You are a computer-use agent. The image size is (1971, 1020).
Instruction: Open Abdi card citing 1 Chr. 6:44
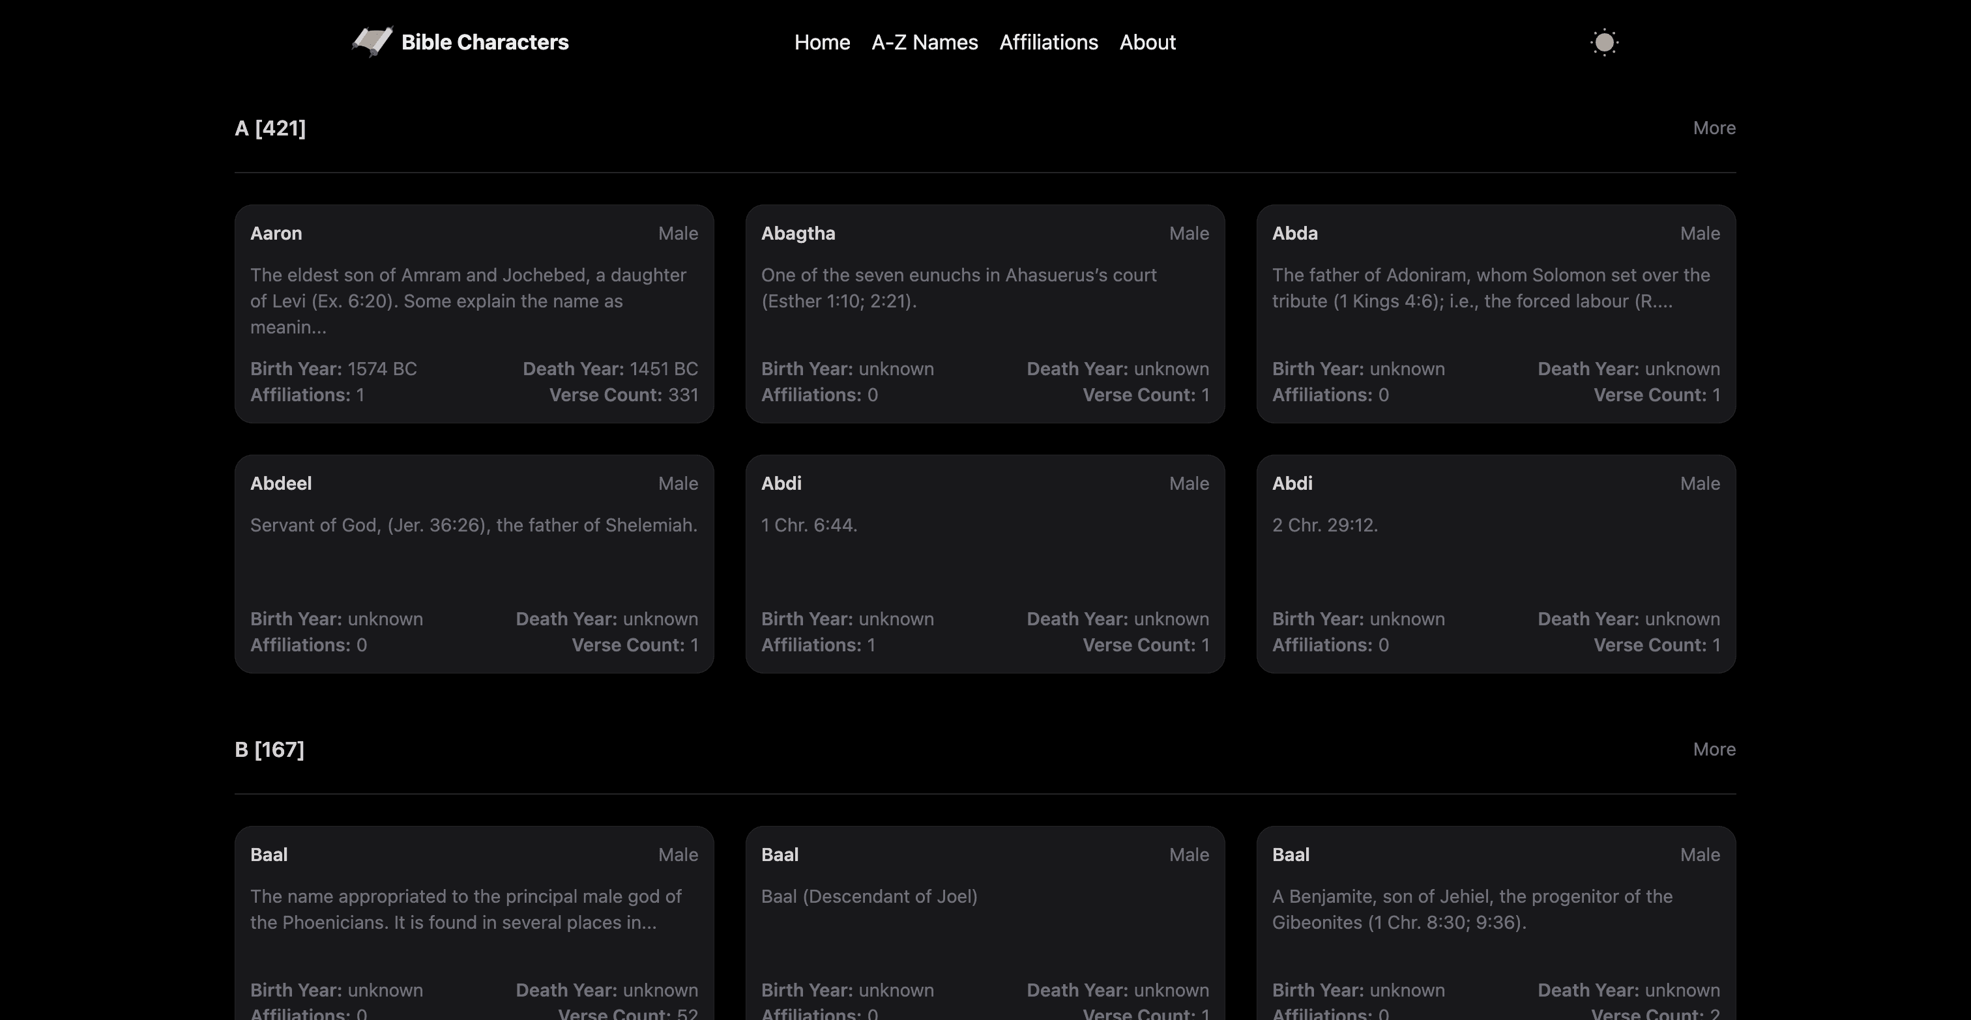point(985,563)
